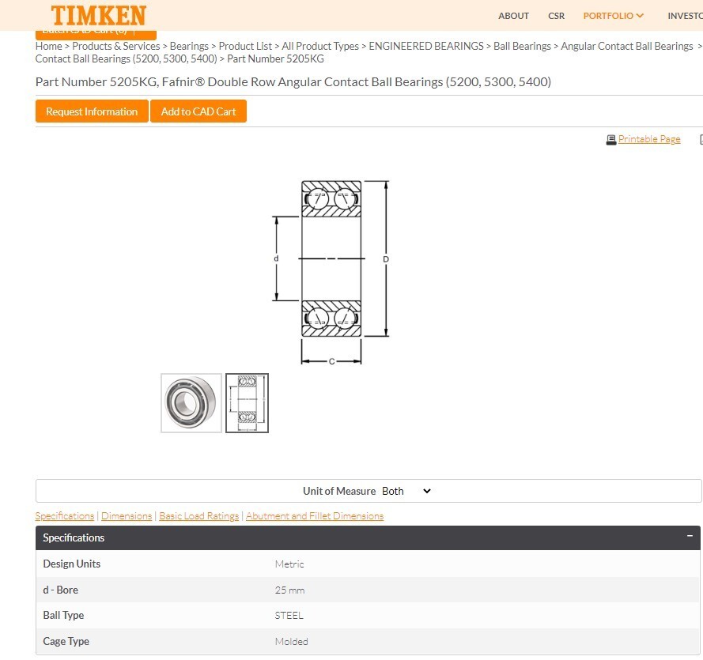Click the large bearing cross-section diagram
Viewport: 703px width, 660px height.
[x=331, y=272]
